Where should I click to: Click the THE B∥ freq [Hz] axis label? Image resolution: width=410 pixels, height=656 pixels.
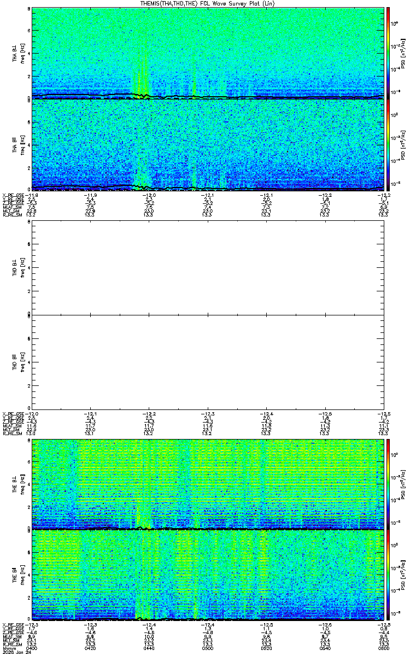tap(22, 576)
